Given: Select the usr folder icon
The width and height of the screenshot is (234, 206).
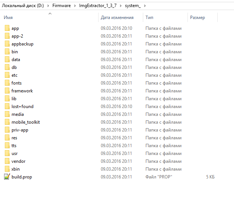Looking at the screenshot, I should pos(7,153).
